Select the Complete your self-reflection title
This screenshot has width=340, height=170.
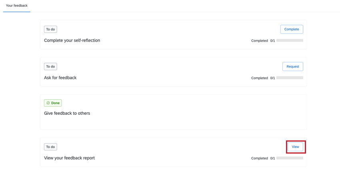(72, 40)
